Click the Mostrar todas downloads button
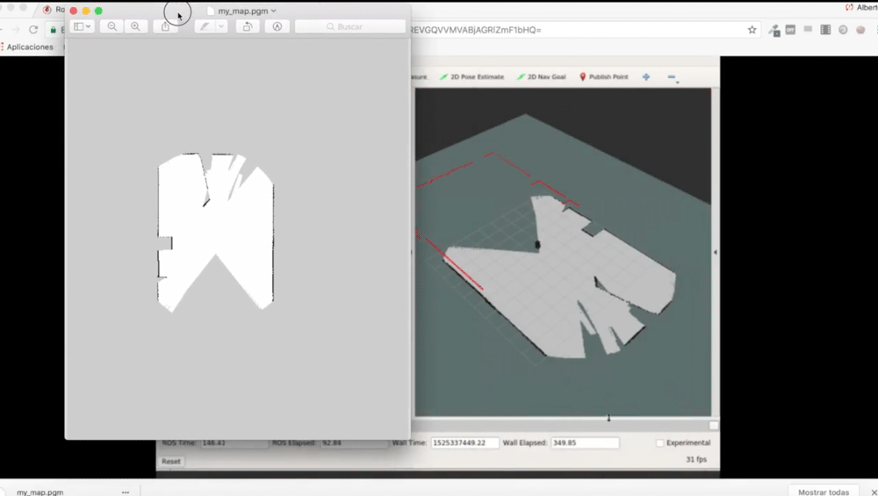Screen dimensions: 878x496 824,492
